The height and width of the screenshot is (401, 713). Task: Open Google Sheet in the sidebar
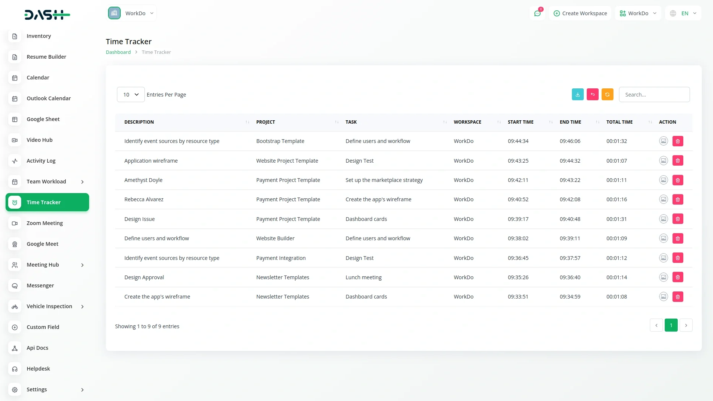point(43,119)
